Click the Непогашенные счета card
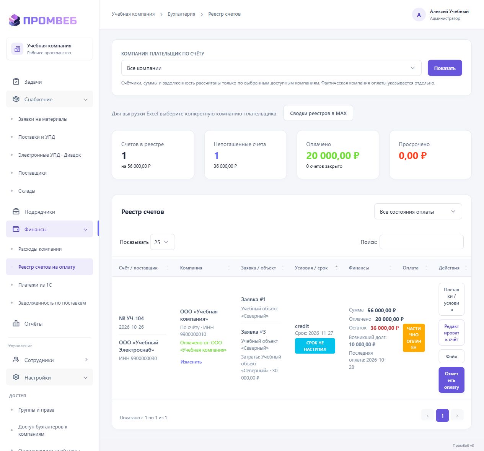Viewport: 484px width, 451px height. [246, 155]
